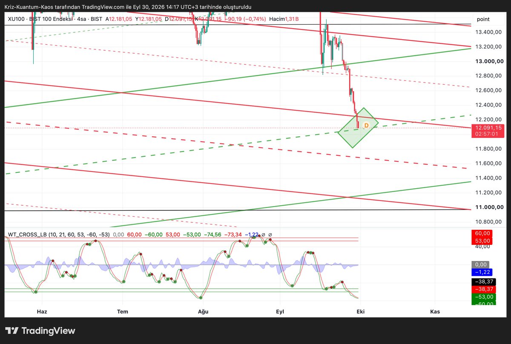511x344 pixels.
Task: Click the Hacim 1,31B volume legend
Action: 284,19
